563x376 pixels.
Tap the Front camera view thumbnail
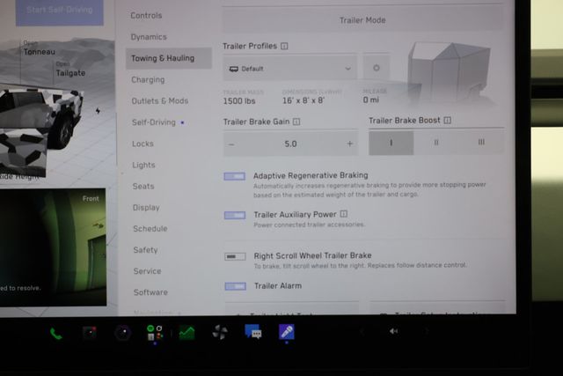[53, 247]
